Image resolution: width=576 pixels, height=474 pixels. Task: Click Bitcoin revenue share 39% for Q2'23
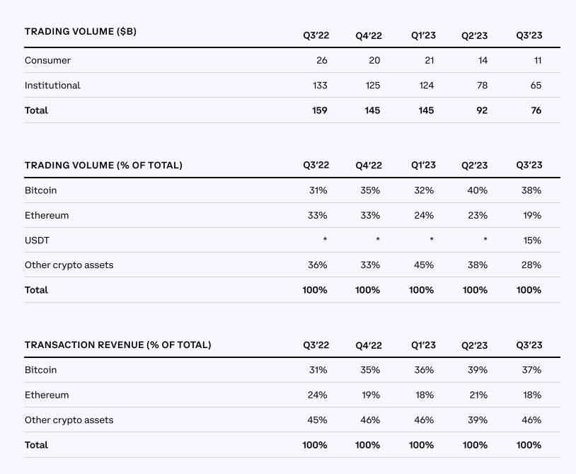478,370
